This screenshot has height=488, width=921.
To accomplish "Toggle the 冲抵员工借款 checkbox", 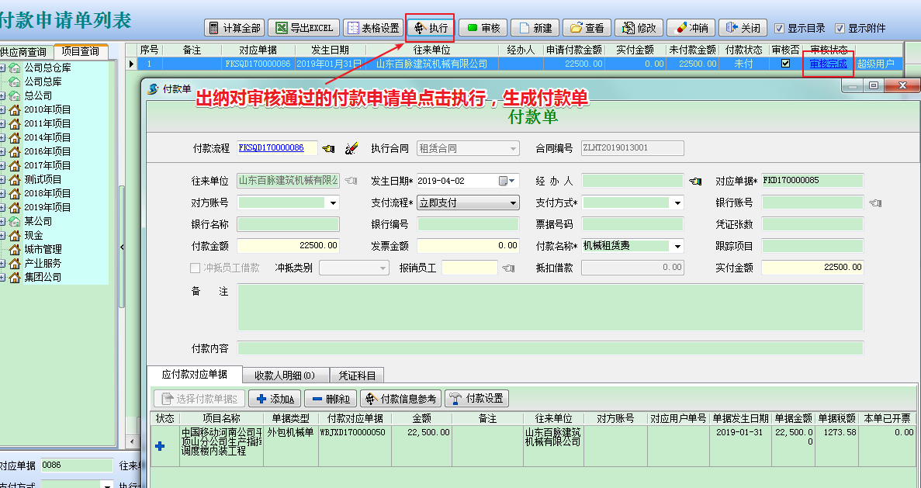I will click(x=195, y=268).
